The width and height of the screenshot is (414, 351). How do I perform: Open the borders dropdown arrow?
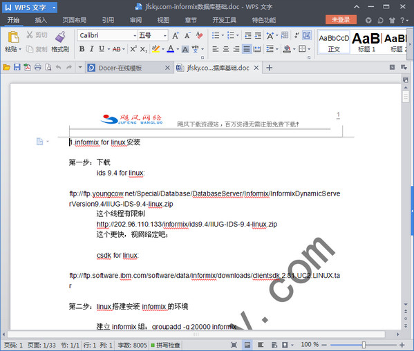pos(309,49)
